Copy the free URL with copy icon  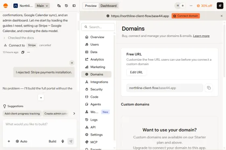(x=209, y=88)
